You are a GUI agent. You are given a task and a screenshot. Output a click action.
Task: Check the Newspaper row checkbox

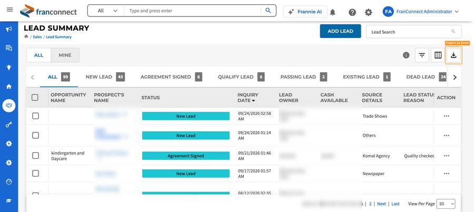click(x=36, y=174)
